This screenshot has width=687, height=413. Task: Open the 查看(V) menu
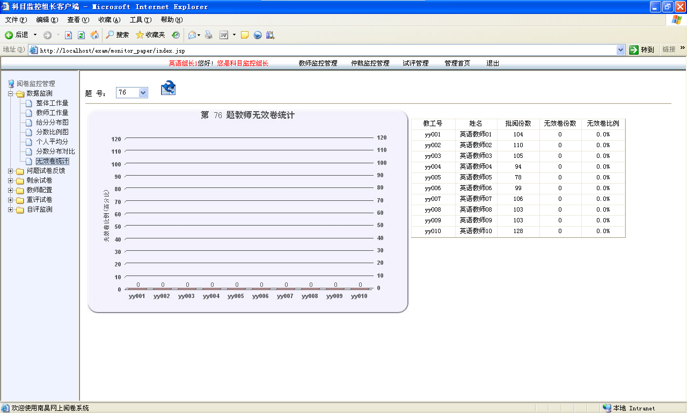[x=78, y=20]
